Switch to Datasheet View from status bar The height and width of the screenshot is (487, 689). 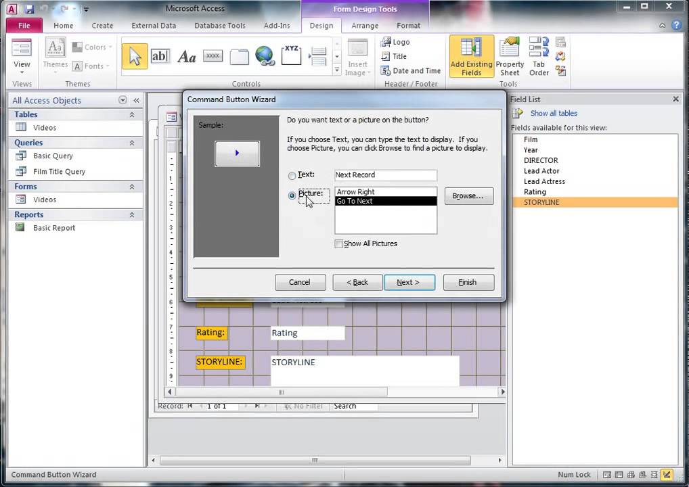point(619,475)
